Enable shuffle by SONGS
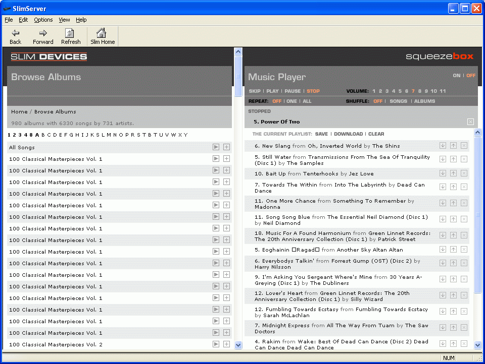 coord(398,101)
